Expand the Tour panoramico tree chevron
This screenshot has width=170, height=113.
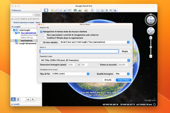tap(13, 33)
